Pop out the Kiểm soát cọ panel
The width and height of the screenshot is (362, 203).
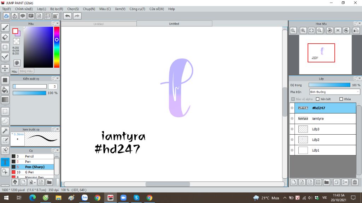[53, 79]
